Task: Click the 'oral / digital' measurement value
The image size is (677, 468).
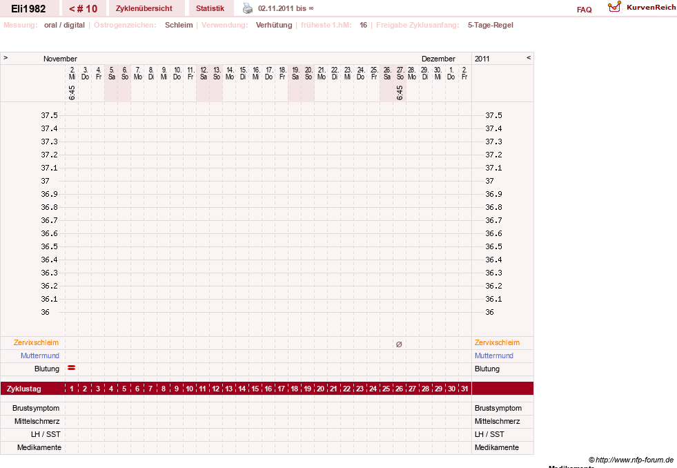Action: 64,25
